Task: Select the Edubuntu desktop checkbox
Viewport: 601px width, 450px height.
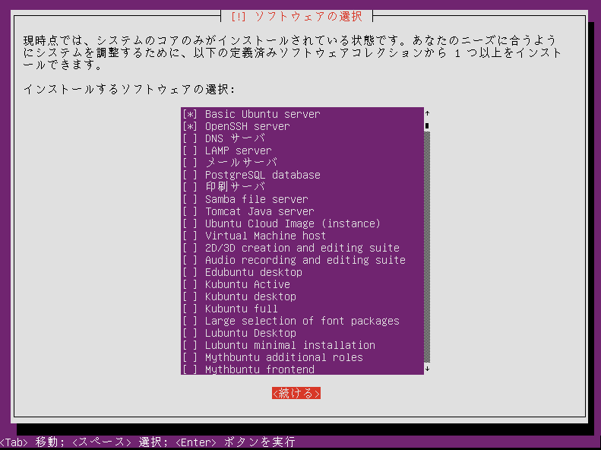Action: click(190, 272)
